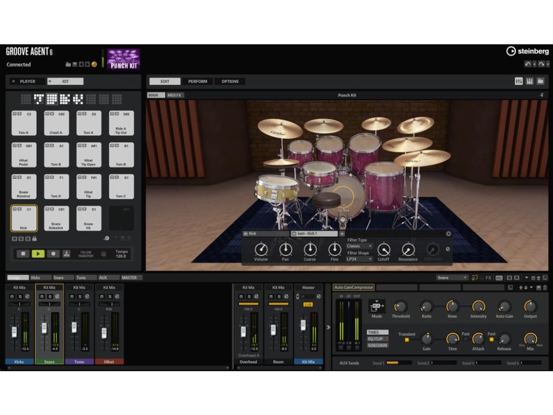Switch to the PERFORM tab
Image resolution: width=553 pixels, height=415 pixels.
click(x=197, y=82)
